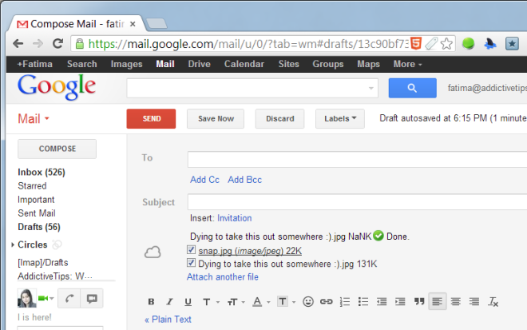
Task: Click the blue bird extension icon
Action: (490, 44)
